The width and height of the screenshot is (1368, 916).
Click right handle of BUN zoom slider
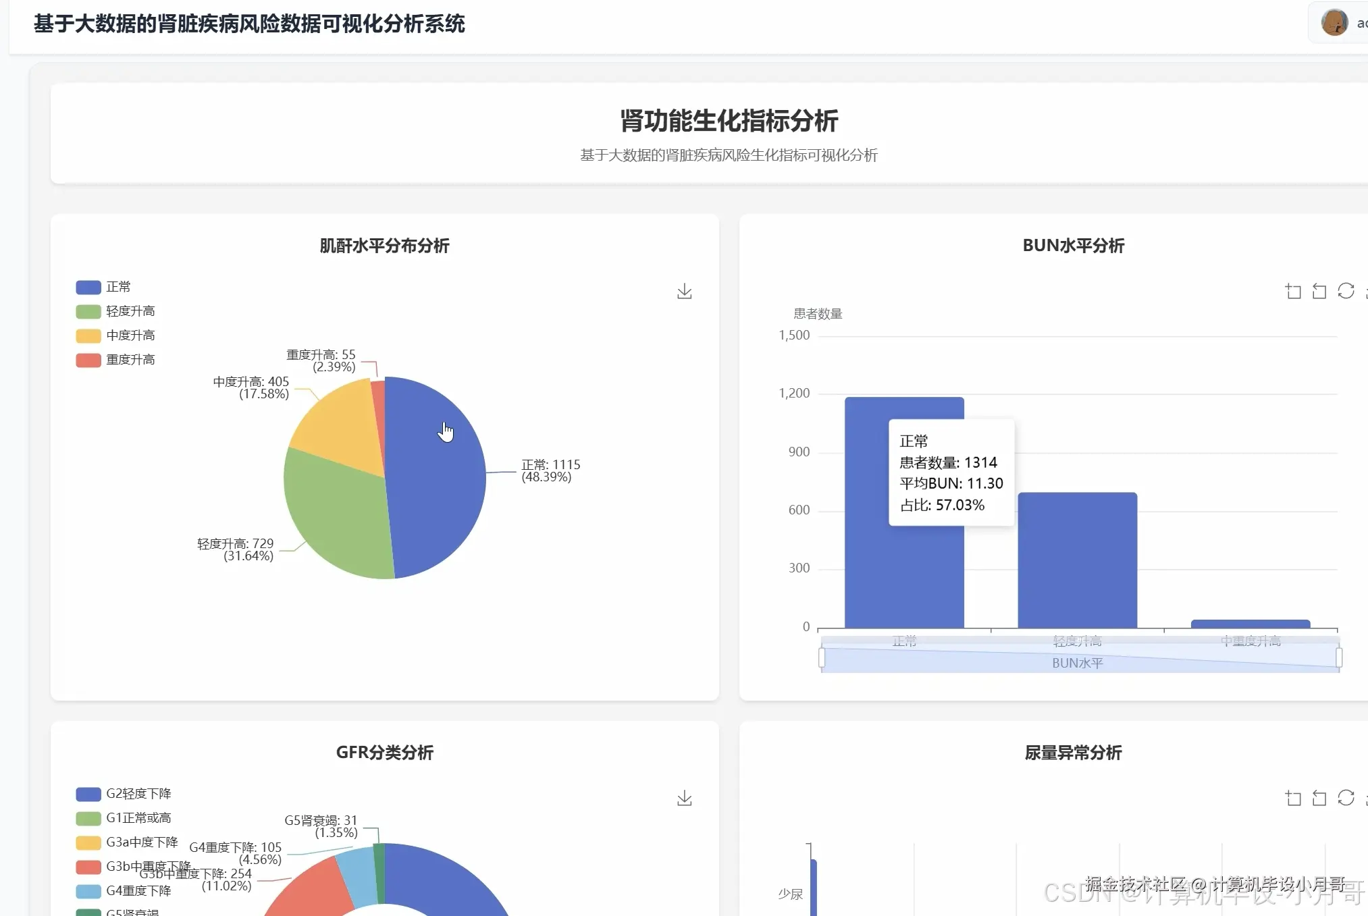(1339, 657)
